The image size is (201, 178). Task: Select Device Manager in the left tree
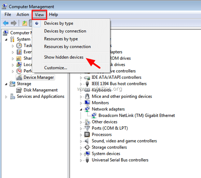pyautogui.click(x=39, y=77)
